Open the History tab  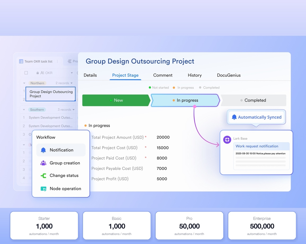click(x=195, y=75)
